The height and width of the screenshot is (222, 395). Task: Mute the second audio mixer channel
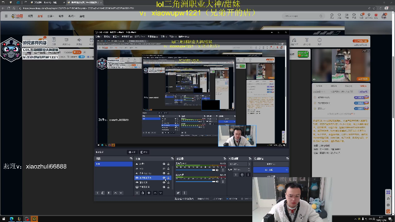(x=217, y=182)
